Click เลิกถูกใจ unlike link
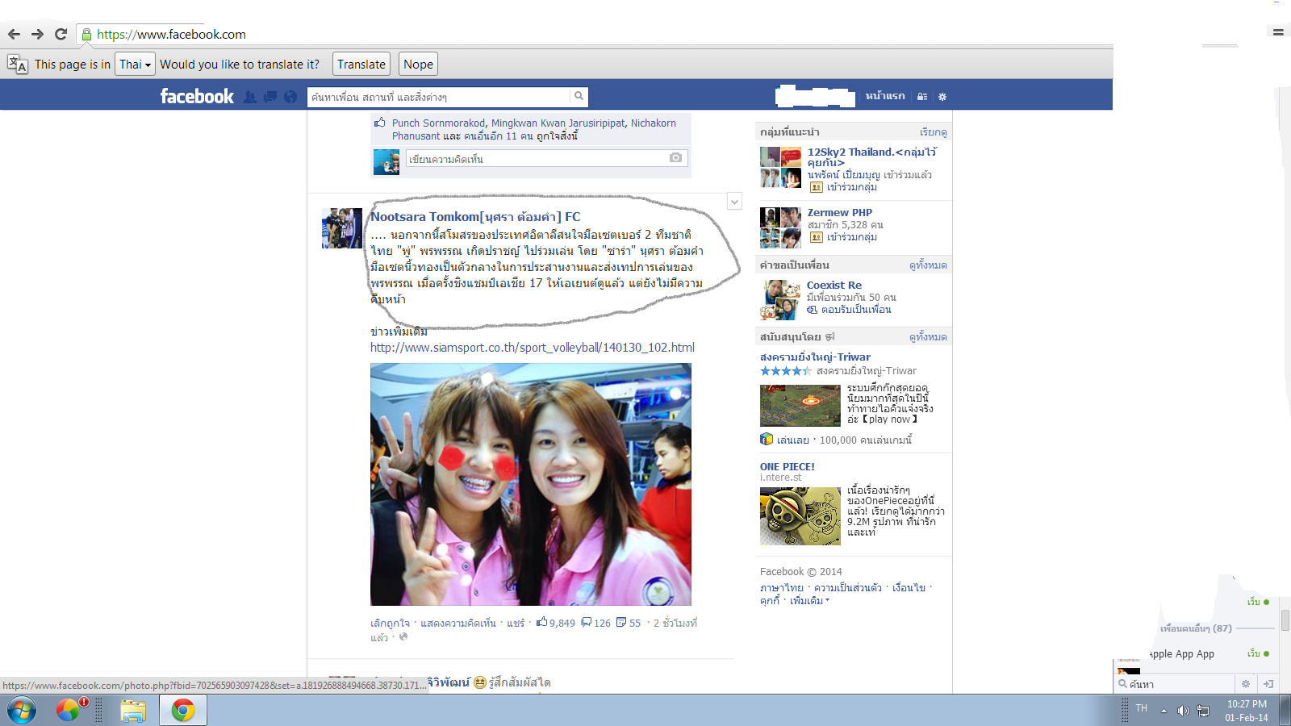Image resolution: width=1291 pixels, height=726 pixels. [x=391, y=623]
